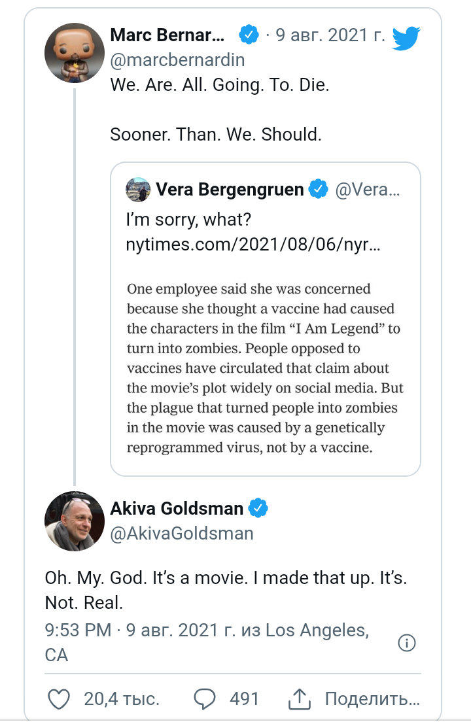Screen dimensions: 471x722
Task: Click the 491 replies count
Action: coord(244,699)
